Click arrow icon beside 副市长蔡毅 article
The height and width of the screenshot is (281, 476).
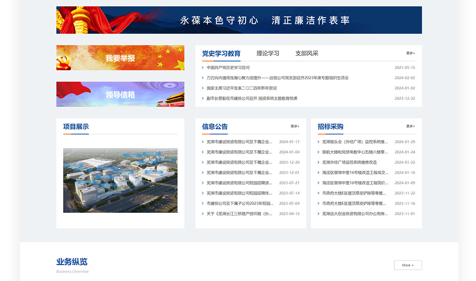[x=203, y=99]
